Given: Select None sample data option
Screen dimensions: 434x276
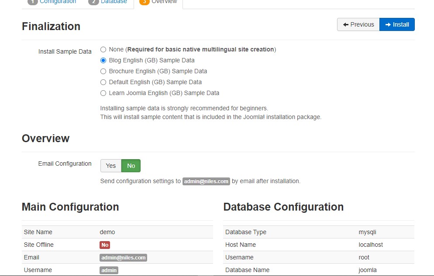Looking at the screenshot, I should [103, 49].
